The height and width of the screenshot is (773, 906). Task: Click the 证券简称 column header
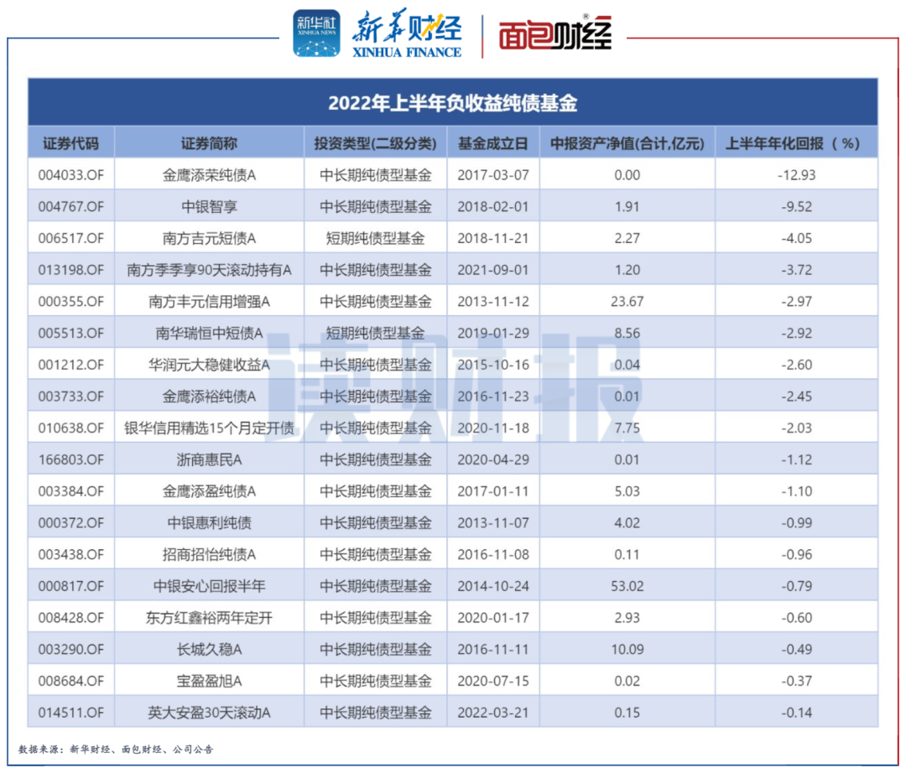[x=209, y=143]
